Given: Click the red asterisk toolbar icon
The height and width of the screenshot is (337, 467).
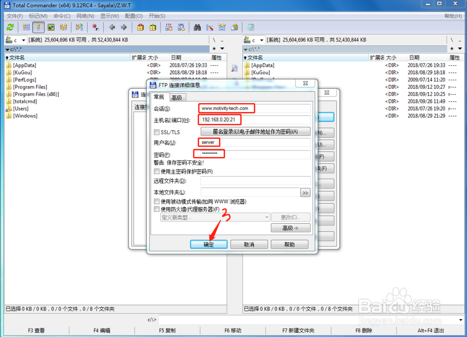Looking at the screenshot, I should (x=95, y=28).
